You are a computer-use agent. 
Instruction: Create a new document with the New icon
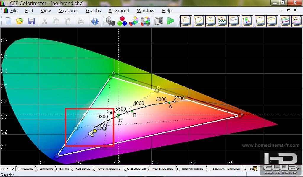point(8,21)
